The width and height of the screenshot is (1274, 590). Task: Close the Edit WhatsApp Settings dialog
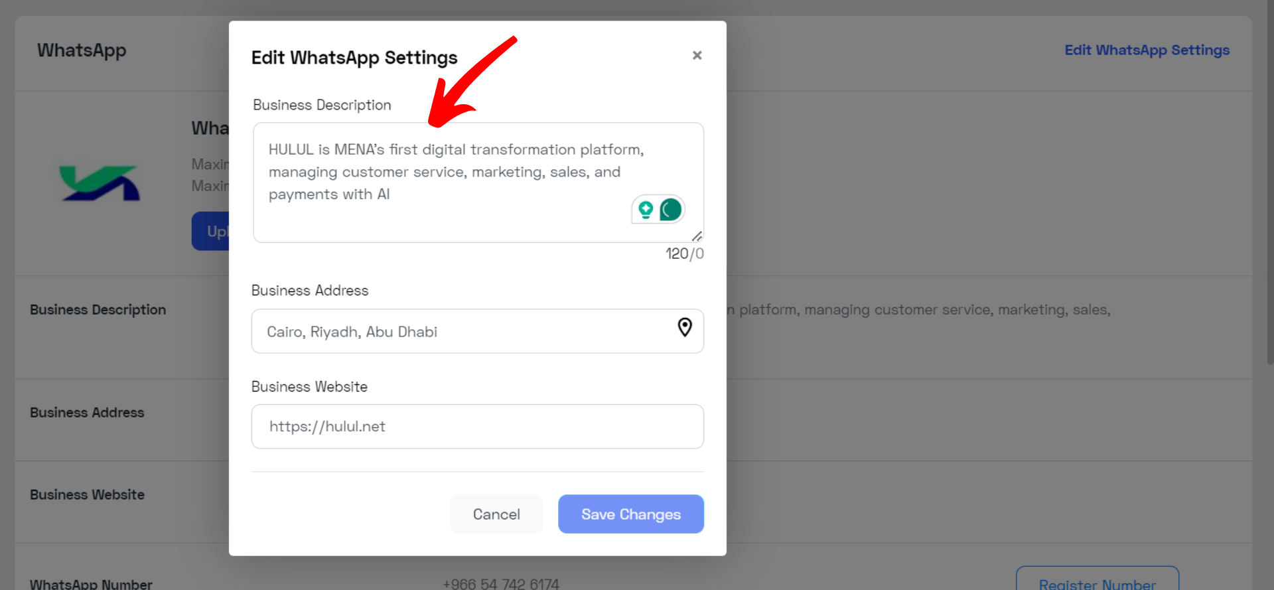pos(697,55)
